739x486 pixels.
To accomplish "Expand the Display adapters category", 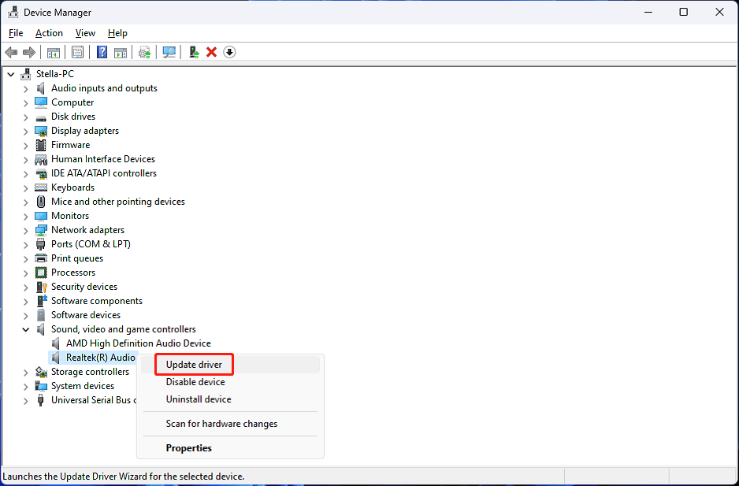I will click(x=25, y=130).
